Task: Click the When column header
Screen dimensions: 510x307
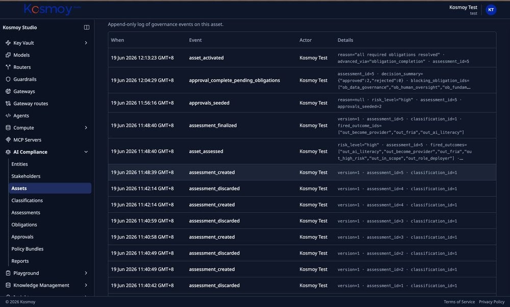Action: [x=117, y=40]
